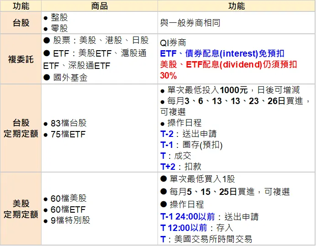Select the text 與一般券商相同
316x246 pixels.
click(x=190, y=23)
